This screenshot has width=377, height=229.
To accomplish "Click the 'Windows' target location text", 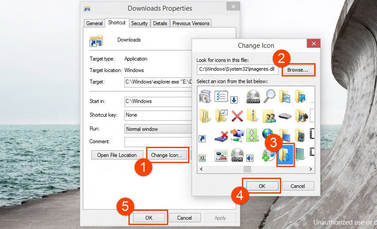I will tap(134, 70).
